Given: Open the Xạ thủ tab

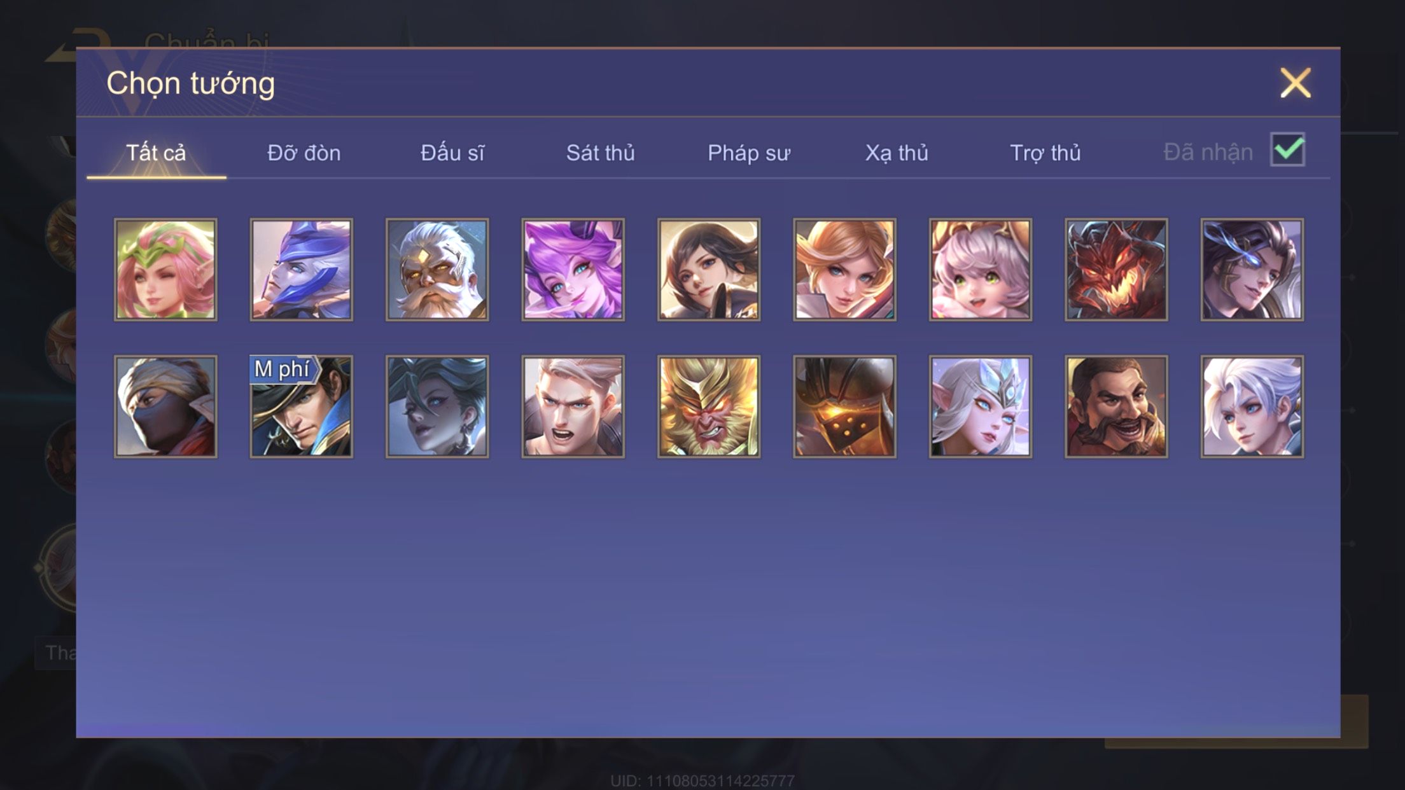Looking at the screenshot, I should [x=897, y=153].
